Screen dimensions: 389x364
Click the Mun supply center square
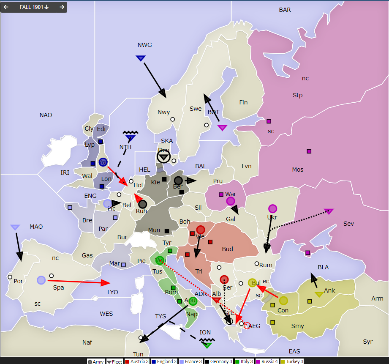coord(167,231)
